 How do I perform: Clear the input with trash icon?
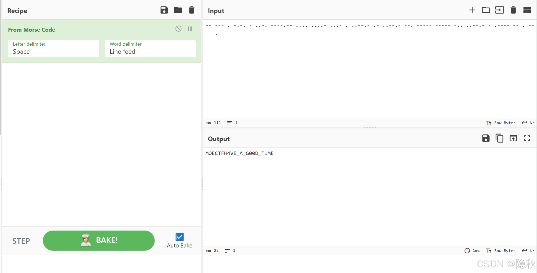tap(513, 10)
